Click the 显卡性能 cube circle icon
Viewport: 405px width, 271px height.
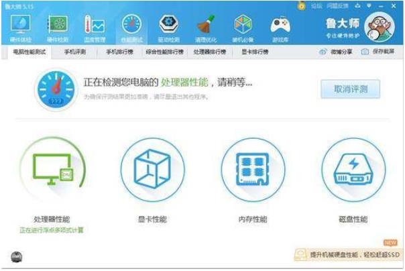coord(152,170)
